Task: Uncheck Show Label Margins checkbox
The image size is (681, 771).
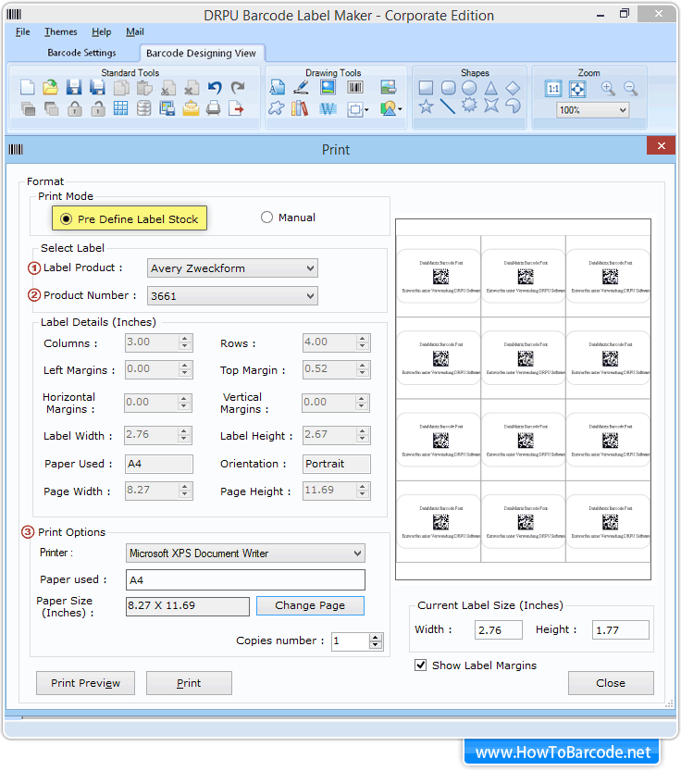Action: pos(421,665)
